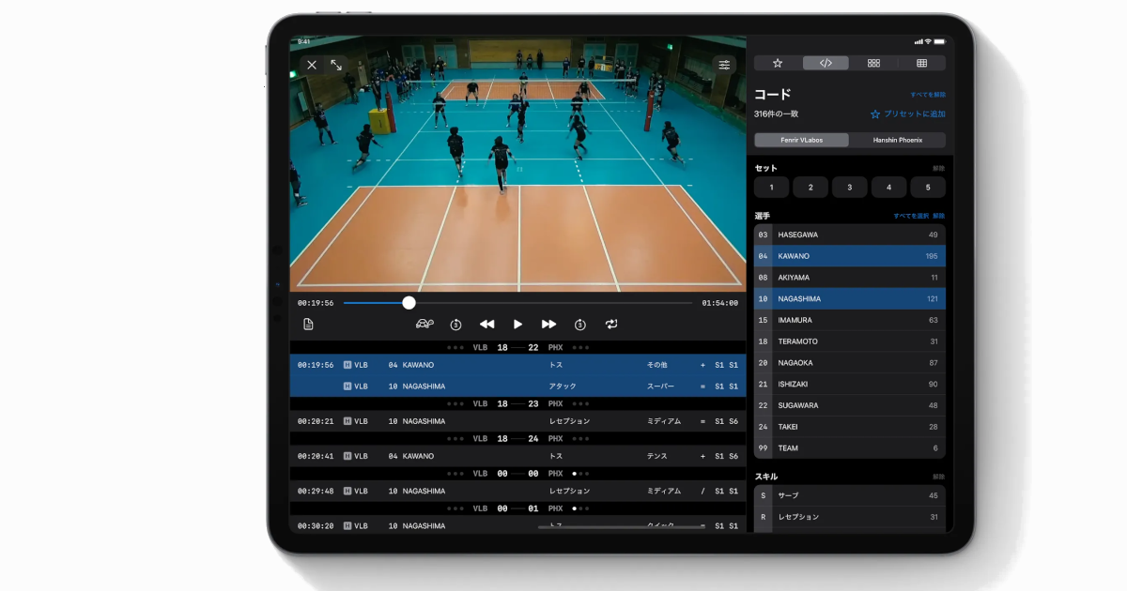Open video adjustment settings with the sliders icon
Image resolution: width=1127 pixels, height=591 pixels.
coord(724,64)
